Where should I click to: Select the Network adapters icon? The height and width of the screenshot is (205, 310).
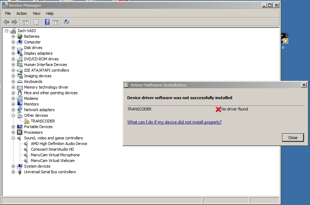(x=20, y=110)
